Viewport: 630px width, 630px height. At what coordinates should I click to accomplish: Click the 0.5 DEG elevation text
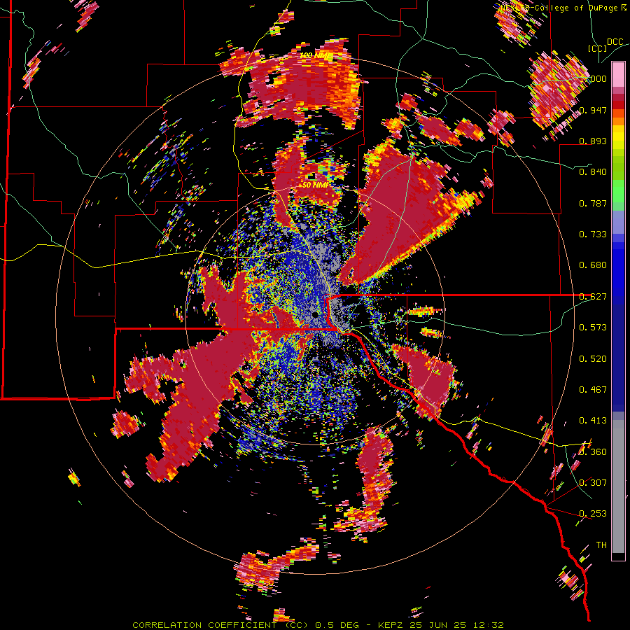click(x=336, y=625)
